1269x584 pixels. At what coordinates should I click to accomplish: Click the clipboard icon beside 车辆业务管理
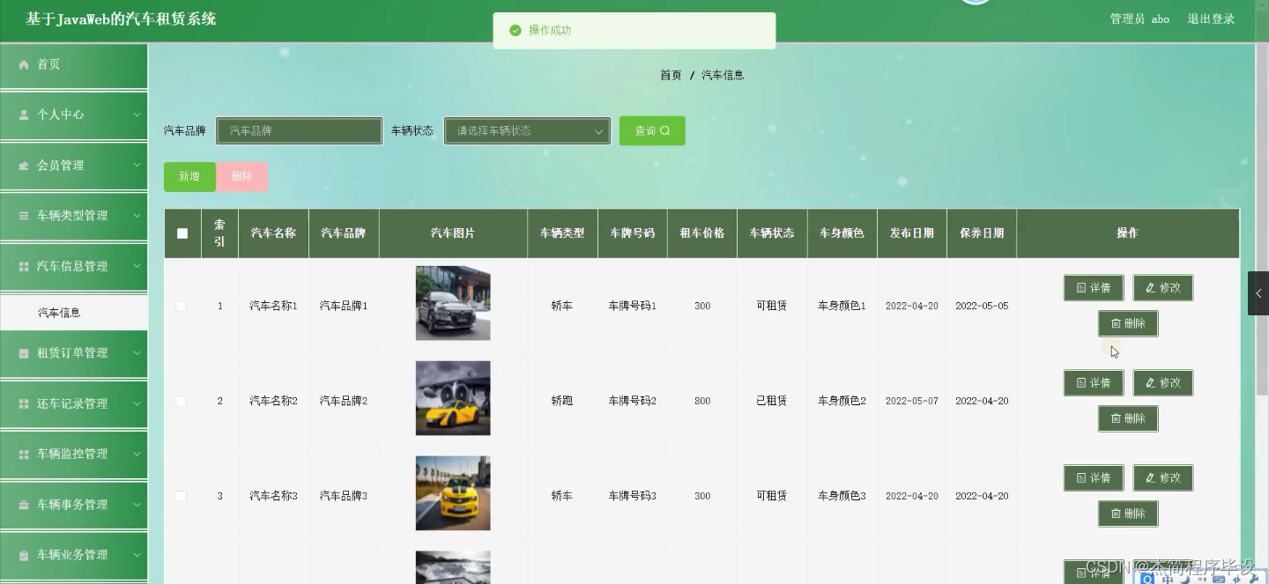[24, 556]
